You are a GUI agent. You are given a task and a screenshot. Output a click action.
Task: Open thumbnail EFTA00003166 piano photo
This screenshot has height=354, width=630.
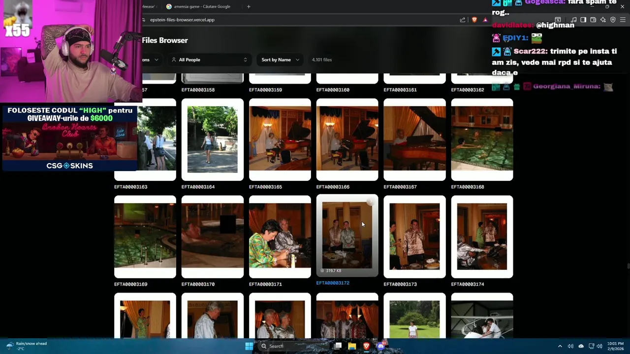(x=347, y=140)
